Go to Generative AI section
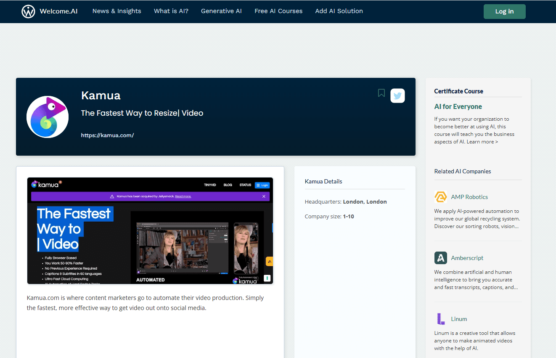556x358 pixels. [221, 11]
